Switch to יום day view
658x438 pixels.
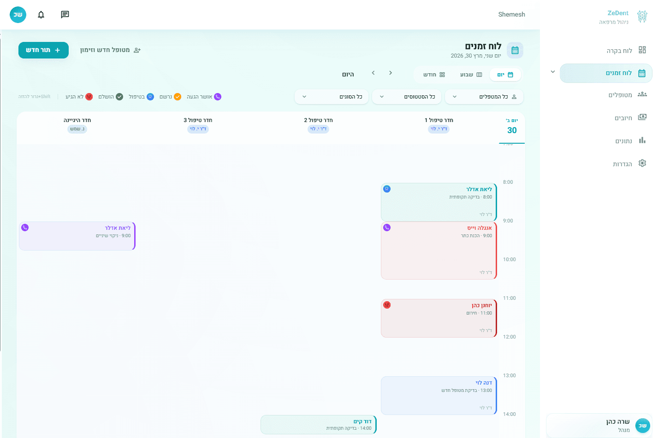click(x=505, y=75)
